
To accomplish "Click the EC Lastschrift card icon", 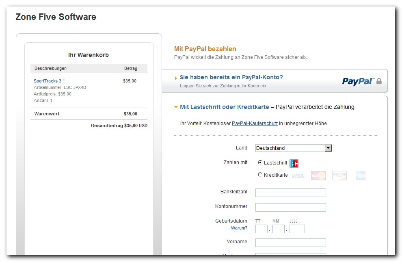I will [294, 163].
